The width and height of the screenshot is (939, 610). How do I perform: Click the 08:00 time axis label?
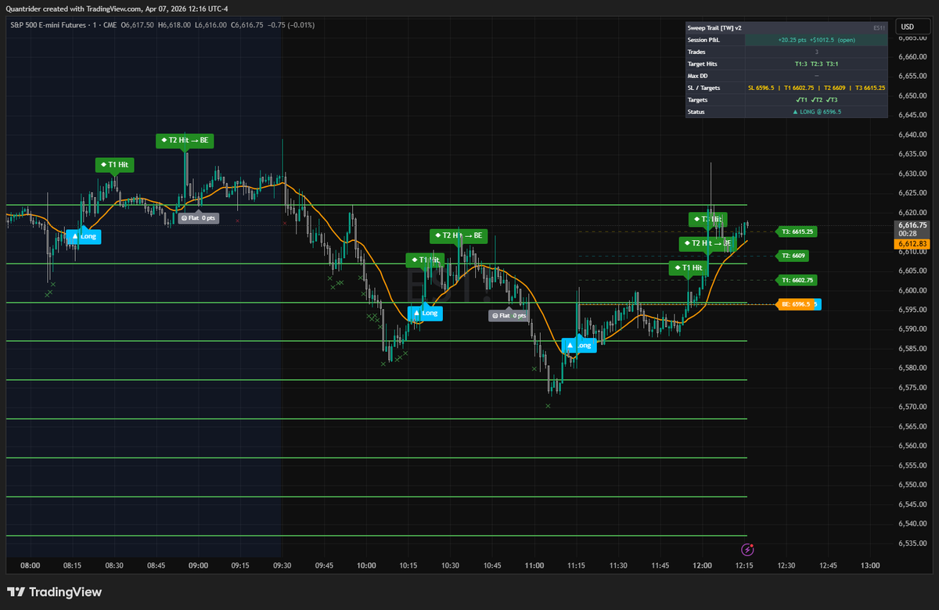coord(30,565)
